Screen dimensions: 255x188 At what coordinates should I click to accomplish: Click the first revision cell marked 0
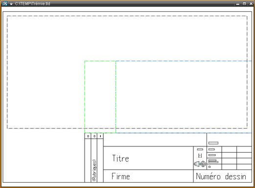point(88,136)
